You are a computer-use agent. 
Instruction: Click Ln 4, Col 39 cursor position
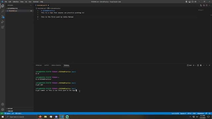(x=175, y=113)
